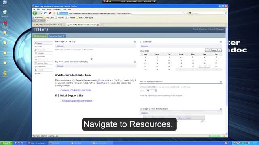Image resolution: width=259 pixels, height=145 pixels.
Task: Open the Announcements tool in the sidebar
Action: (x=43, y=60)
